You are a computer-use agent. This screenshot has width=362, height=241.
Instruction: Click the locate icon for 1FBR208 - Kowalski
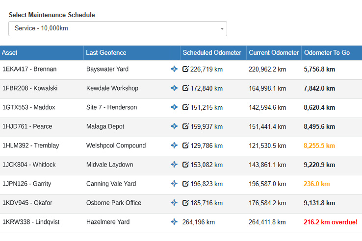(x=174, y=88)
